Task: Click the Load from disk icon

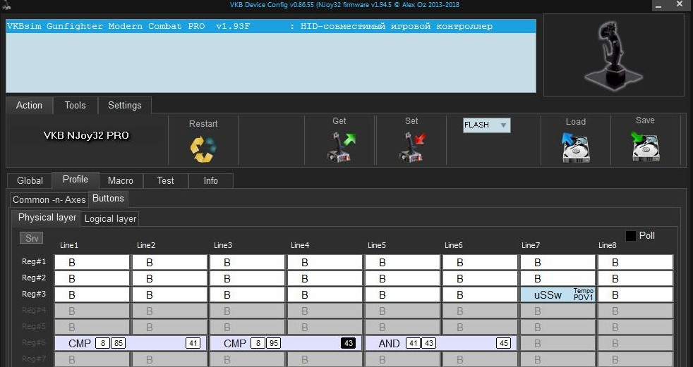Action: coord(575,148)
